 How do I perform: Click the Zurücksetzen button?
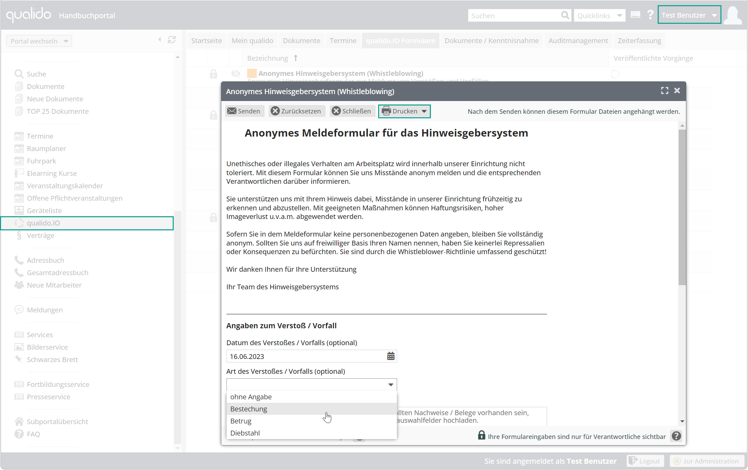point(297,111)
